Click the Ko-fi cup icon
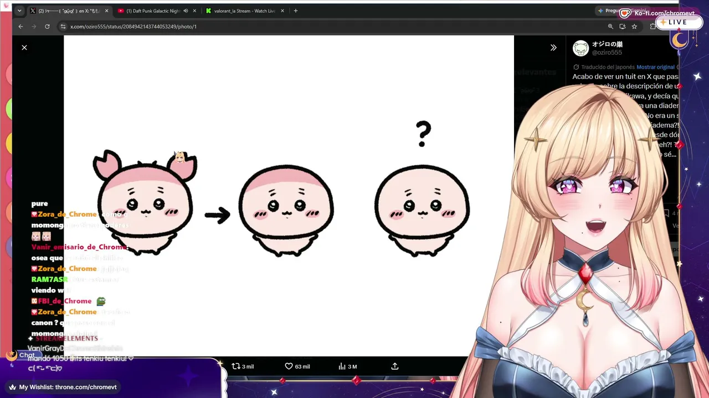The image size is (709, 398). pyautogui.click(x=625, y=13)
